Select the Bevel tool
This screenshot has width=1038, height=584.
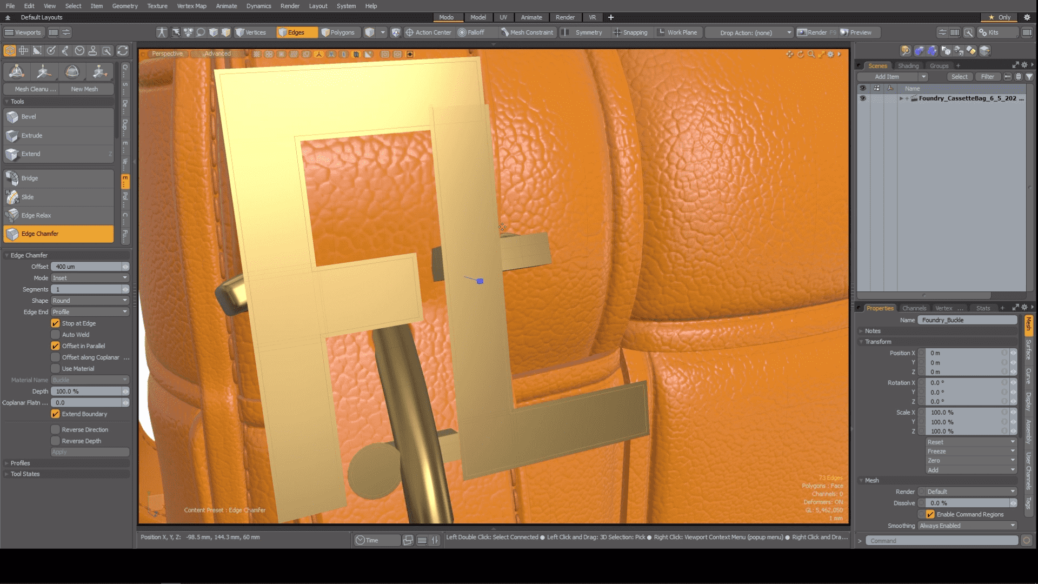(x=29, y=117)
